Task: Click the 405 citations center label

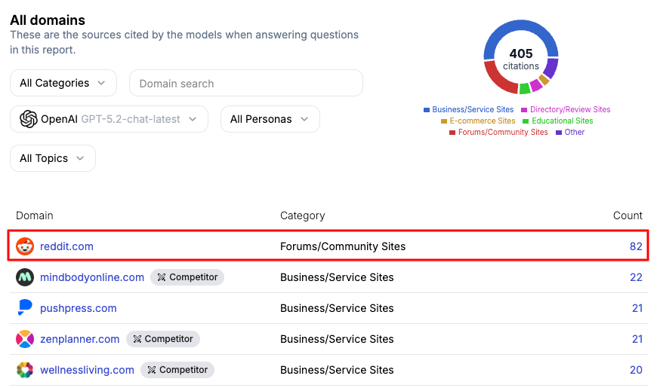Action: pos(521,59)
